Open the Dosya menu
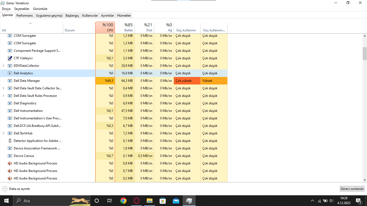 coord(6,9)
